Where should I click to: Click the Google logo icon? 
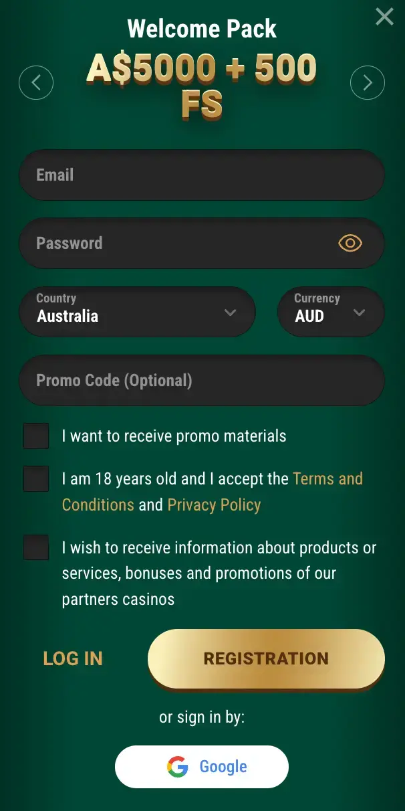178,767
